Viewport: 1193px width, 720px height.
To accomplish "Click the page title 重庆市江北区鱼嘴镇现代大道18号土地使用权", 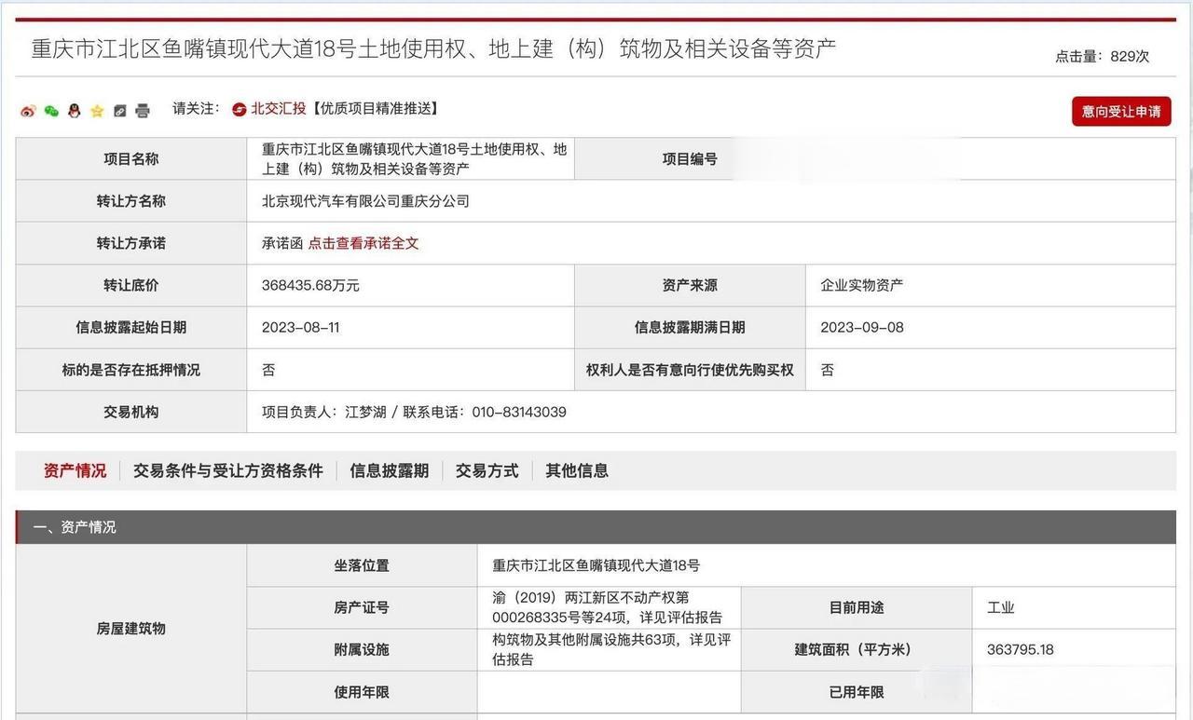I will 433,48.
